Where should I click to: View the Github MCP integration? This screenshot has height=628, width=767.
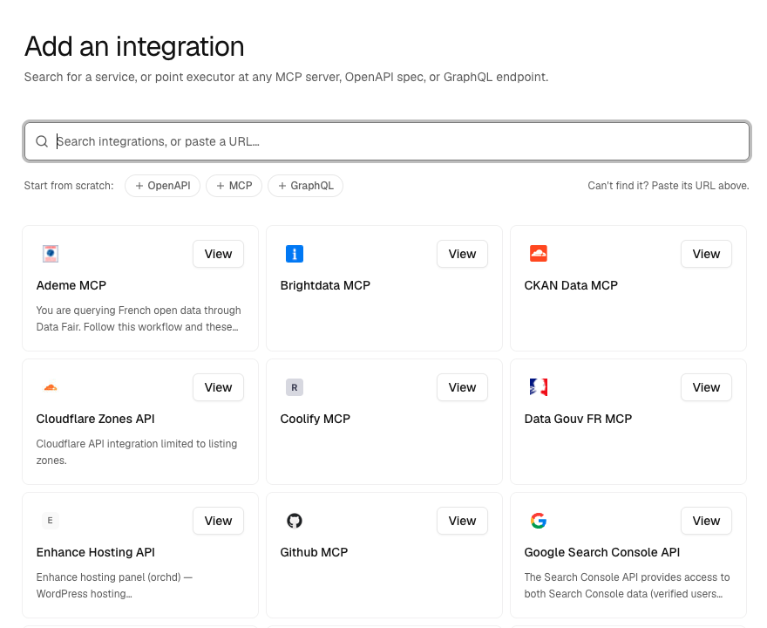462,521
